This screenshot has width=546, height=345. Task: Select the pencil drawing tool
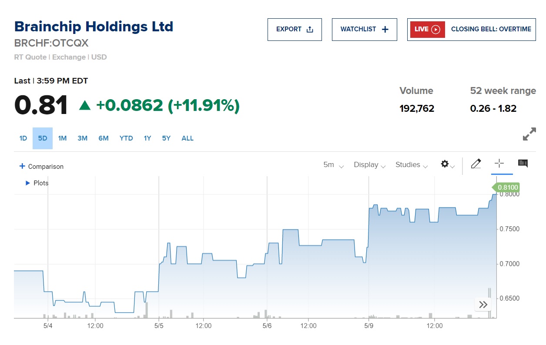[476, 164]
